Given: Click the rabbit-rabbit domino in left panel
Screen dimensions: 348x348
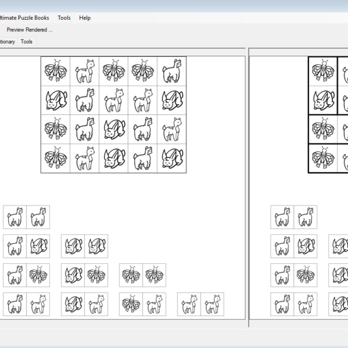Looking at the screenshot, I should (x=85, y=246).
